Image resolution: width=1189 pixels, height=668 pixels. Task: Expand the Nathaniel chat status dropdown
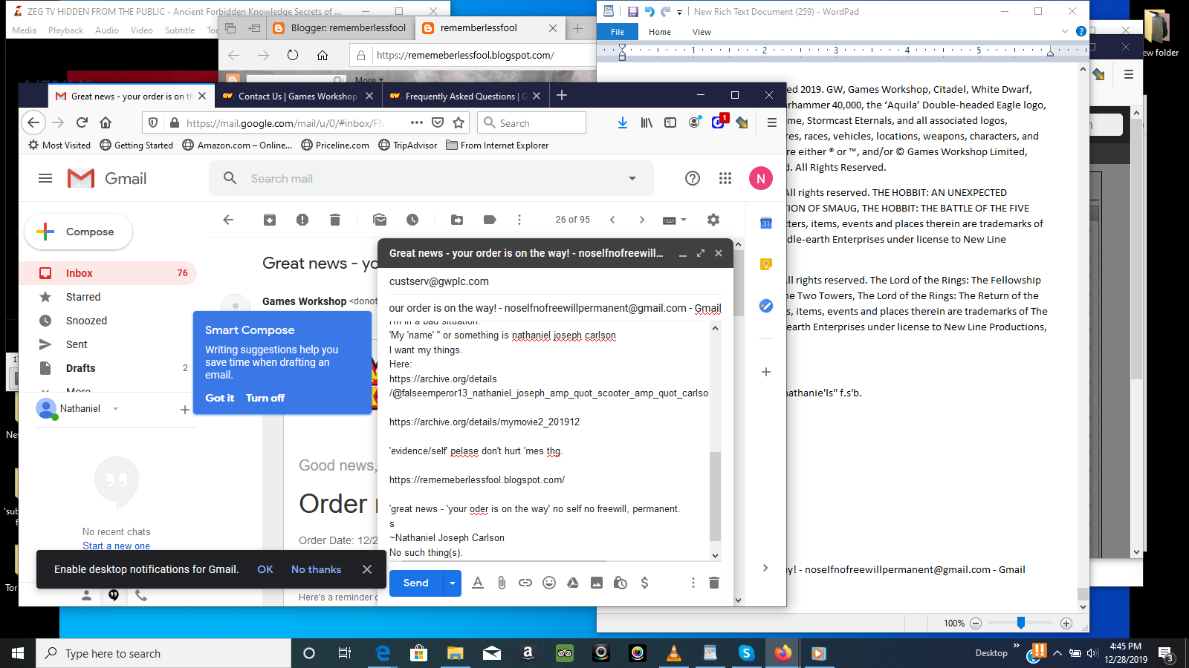click(x=115, y=409)
